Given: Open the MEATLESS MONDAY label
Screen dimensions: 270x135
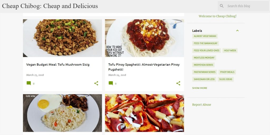Looking at the screenshot, I should (x=204, y=58).
